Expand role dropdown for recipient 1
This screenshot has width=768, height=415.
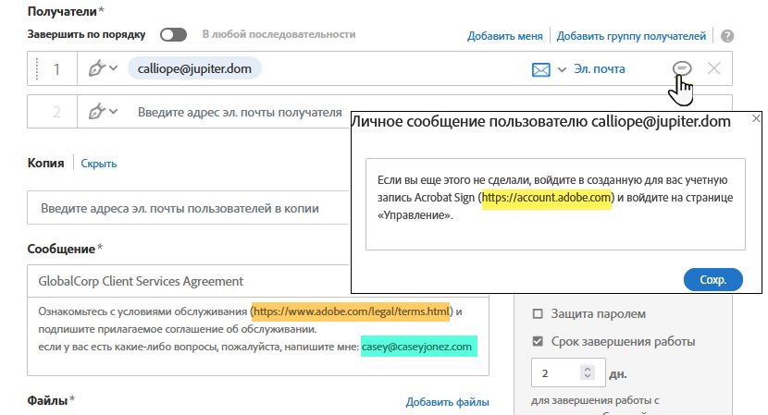[x=114, y=68]
